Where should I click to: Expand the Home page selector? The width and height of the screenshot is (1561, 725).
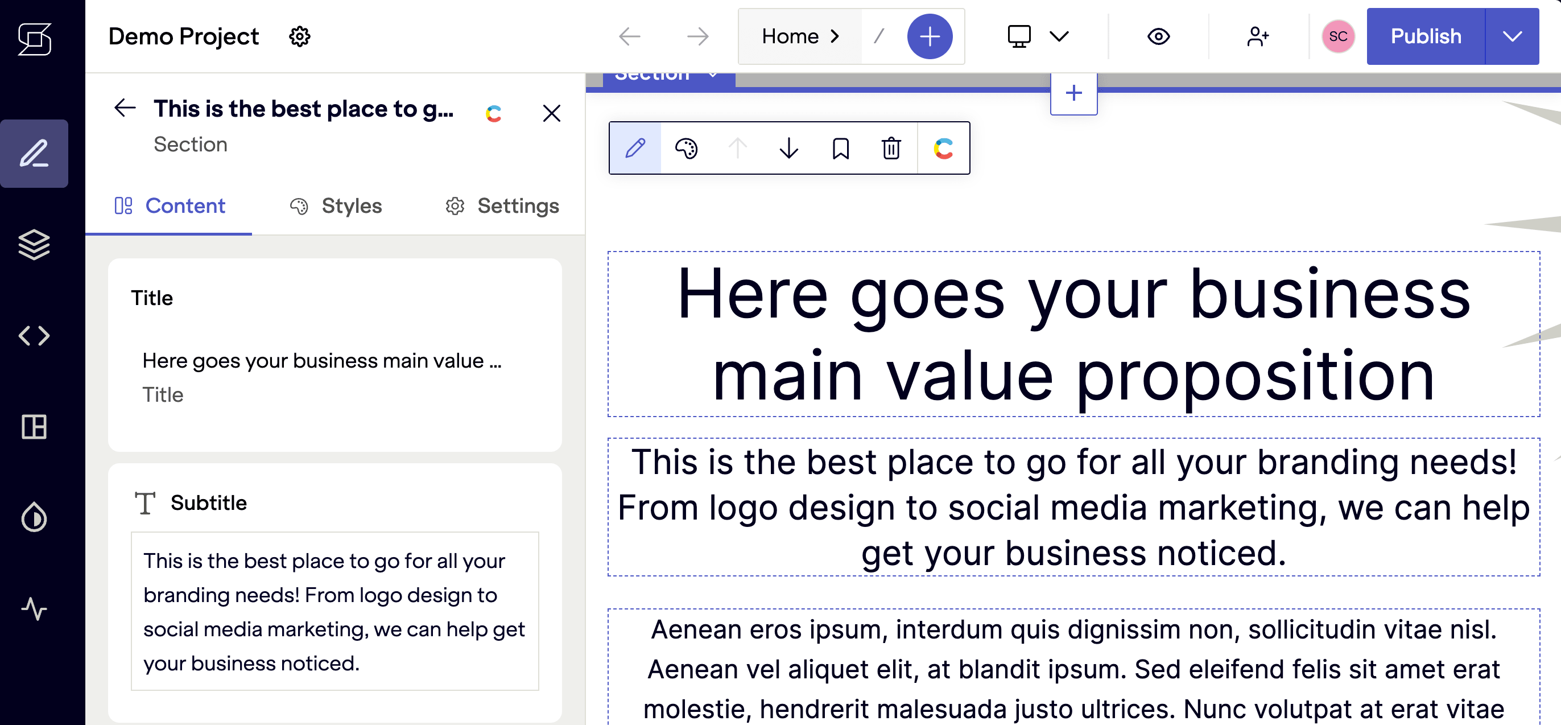pos(799,36)
